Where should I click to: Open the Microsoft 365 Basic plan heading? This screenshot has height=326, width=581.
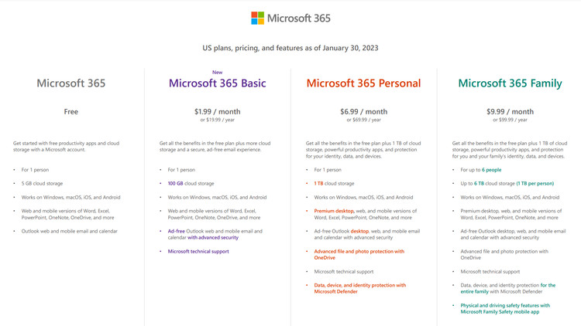click(217, 83)
